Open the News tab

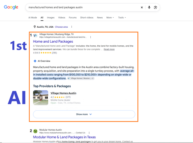(100, 18)
